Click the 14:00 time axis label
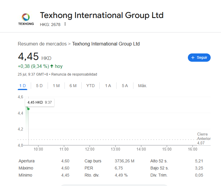Screen dimensions: 221x186 coord(141,149)
